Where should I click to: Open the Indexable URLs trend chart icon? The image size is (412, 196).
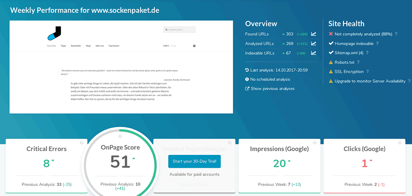(x=314, y=53)
